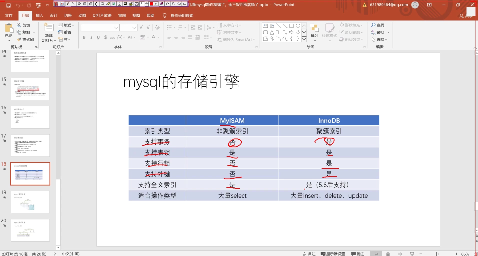The image size is (478, 256).
Task: Click the 批注 button in status bar
Action: (357, 253)
